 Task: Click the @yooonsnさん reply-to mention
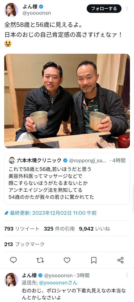tap(58, 283)
